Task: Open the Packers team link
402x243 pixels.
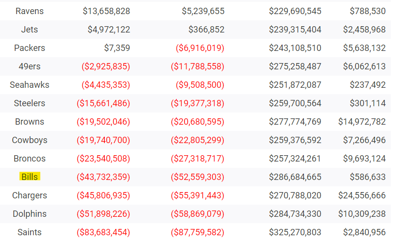Action: (x=30, y=48)
